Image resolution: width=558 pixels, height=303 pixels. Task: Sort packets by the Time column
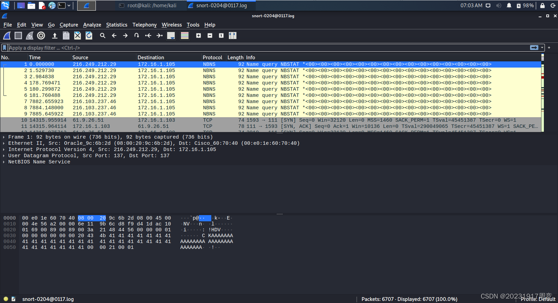pos(49,58)
